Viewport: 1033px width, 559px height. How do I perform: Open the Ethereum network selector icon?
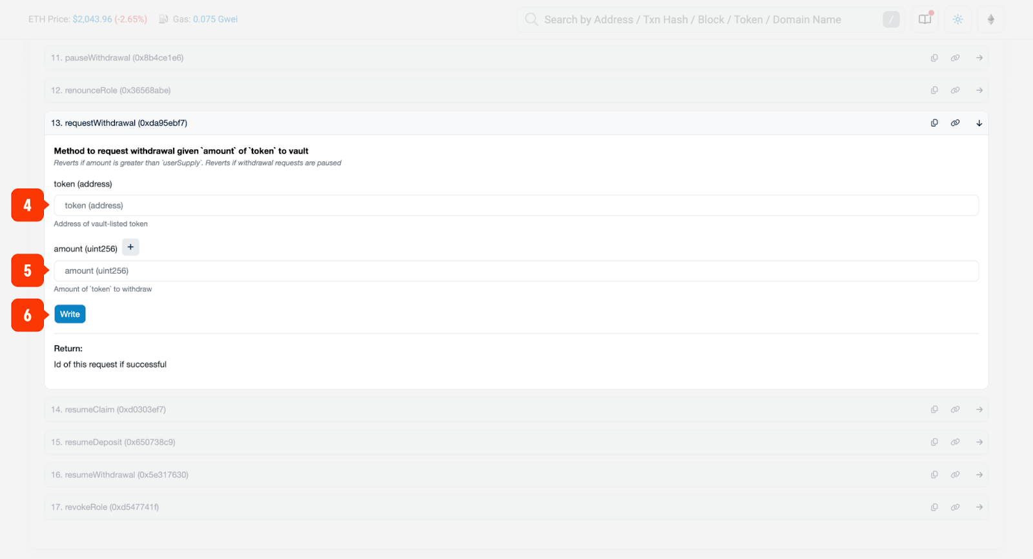tap(990, 19)
